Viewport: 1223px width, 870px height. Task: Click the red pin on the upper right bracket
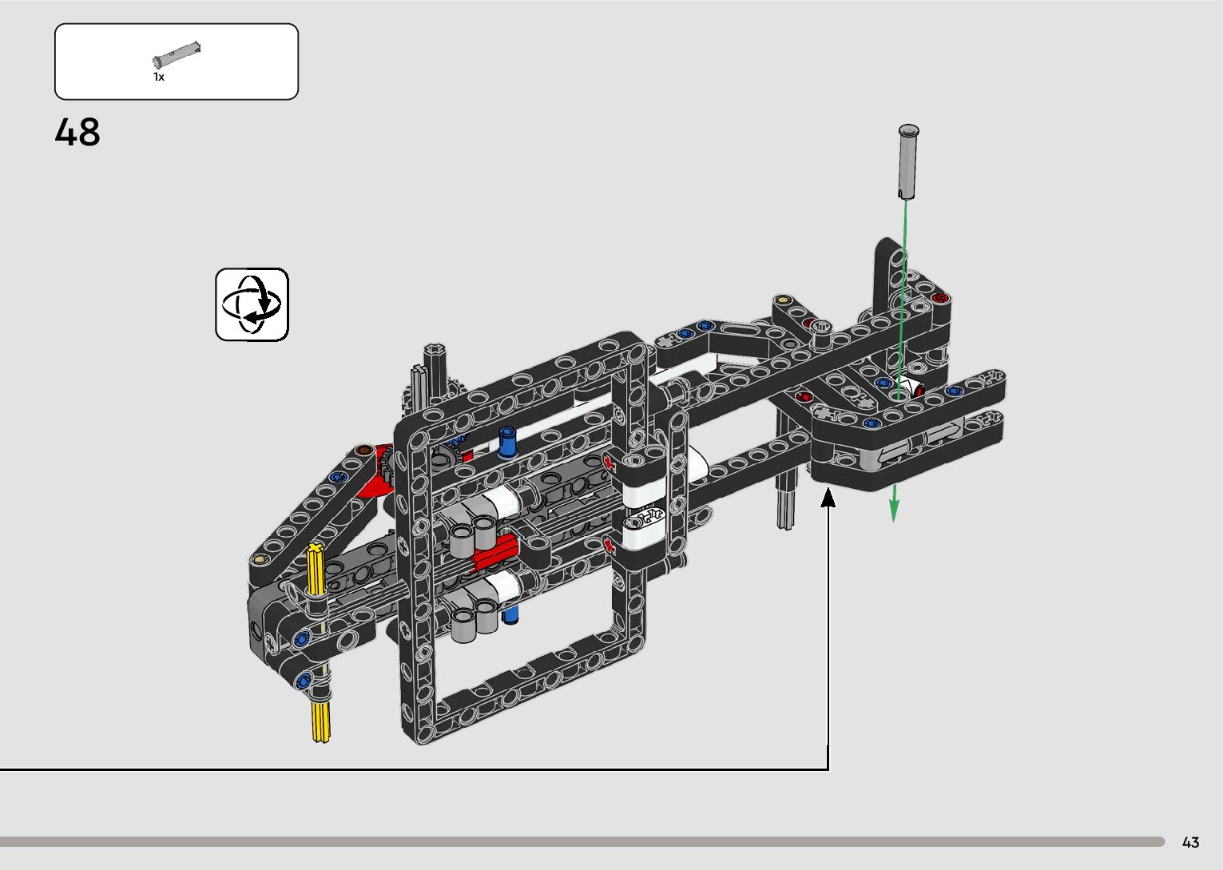(939, 298)
